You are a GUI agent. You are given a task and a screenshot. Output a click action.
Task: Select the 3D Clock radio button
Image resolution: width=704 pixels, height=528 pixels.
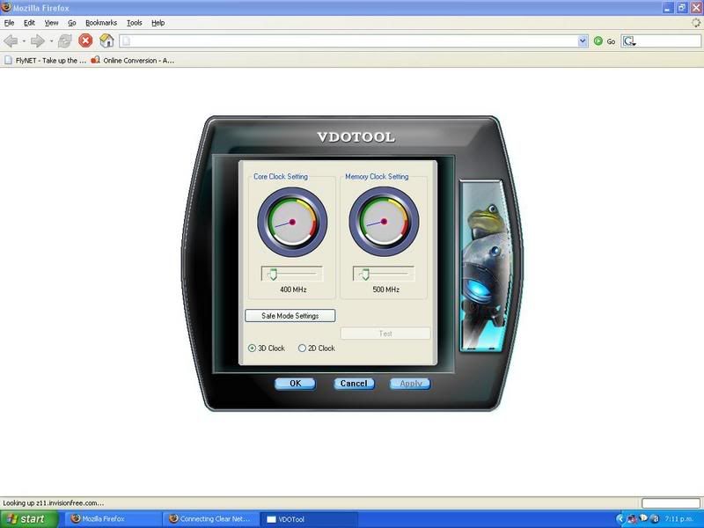tap(251, 348)
